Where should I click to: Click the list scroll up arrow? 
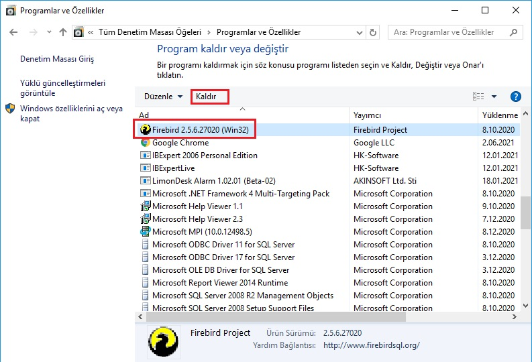coord(525,113)
